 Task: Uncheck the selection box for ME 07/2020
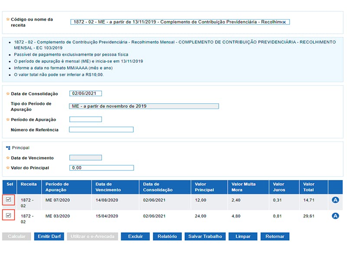[8, 200]
